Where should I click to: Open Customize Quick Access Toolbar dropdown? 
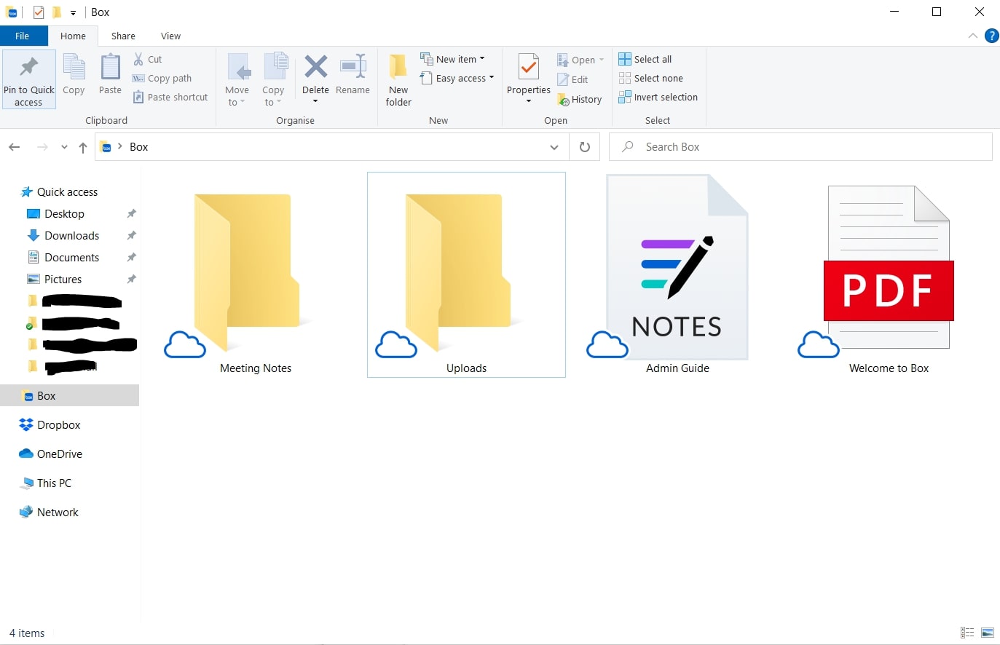point(73,13)
